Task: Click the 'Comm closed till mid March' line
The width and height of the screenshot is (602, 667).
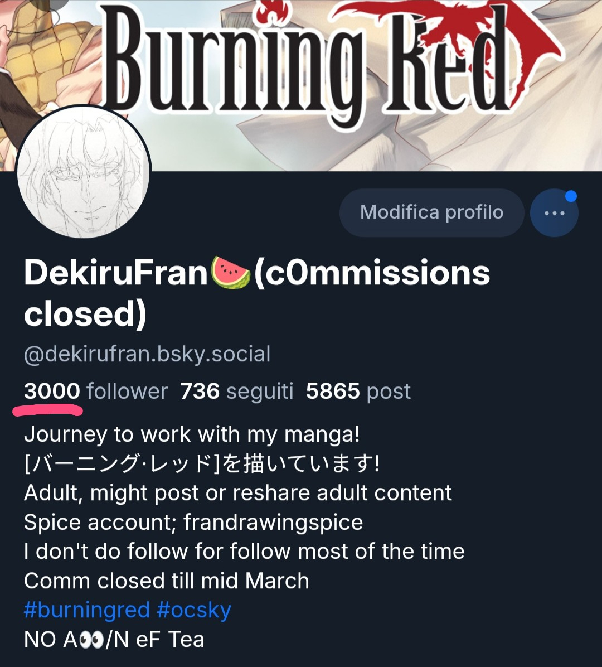Action: [x=167, y=581]
